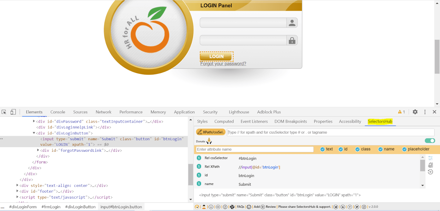Focus the username input field
Screen dimensions: 440x211
click(x=243, y=23)
